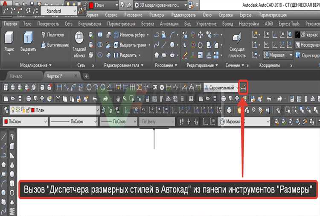Click the Center Mark tool icon
Screen dimensions: 320x216
tap(162, 88)
